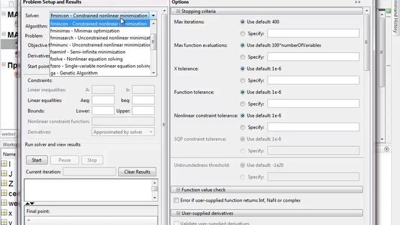Click results pane collapse arrows

coord(30,203)
